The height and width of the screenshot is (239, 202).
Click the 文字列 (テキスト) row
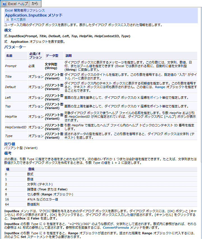click(101, 184)
